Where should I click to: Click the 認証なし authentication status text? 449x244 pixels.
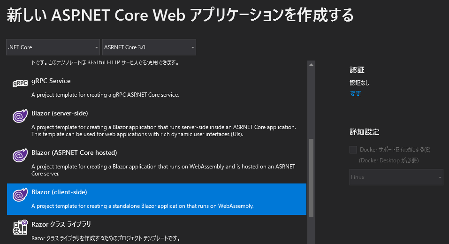[x=360, y=83]
